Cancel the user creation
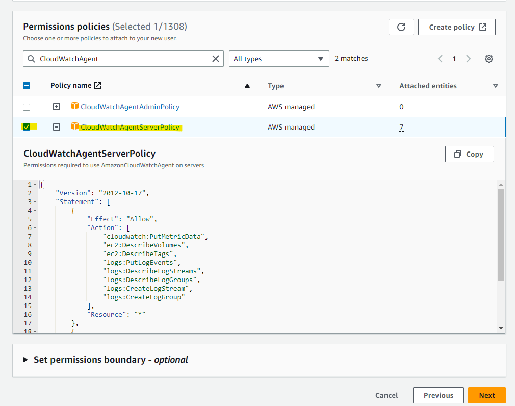The height and width of the screenshot is (406, 515). (387, 395)
